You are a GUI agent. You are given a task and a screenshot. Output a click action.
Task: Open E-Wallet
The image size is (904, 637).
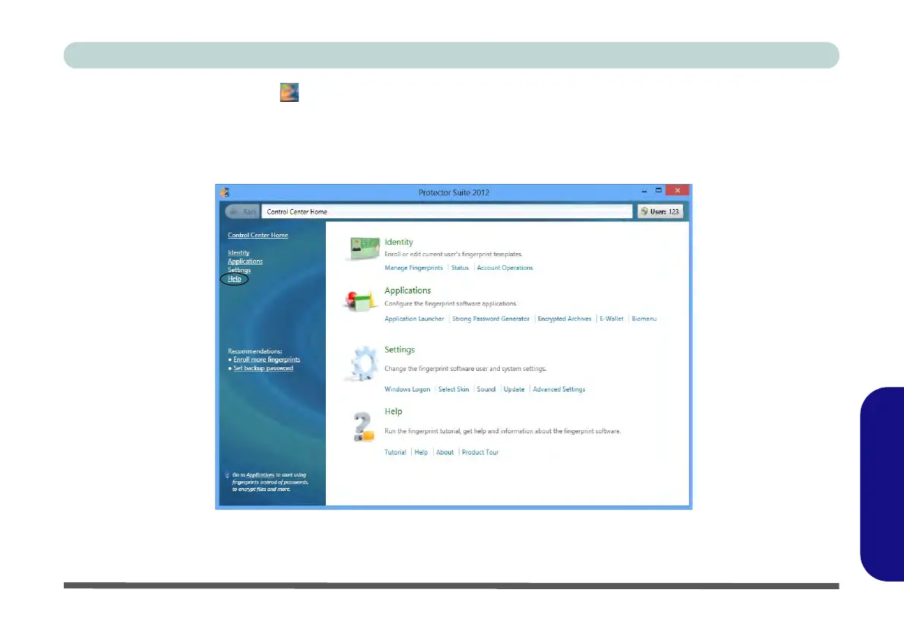[x=611, y=318]
